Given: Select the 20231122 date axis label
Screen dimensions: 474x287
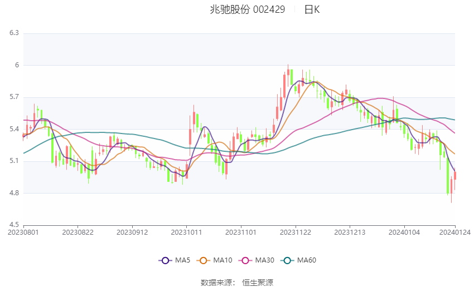Looking at the screenshot, I should (x=296, y=232).
